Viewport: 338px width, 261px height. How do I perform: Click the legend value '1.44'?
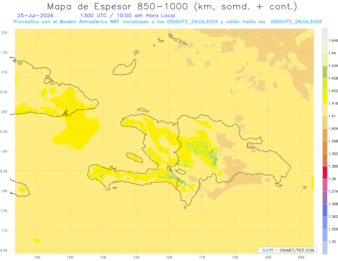coord(332,53)
